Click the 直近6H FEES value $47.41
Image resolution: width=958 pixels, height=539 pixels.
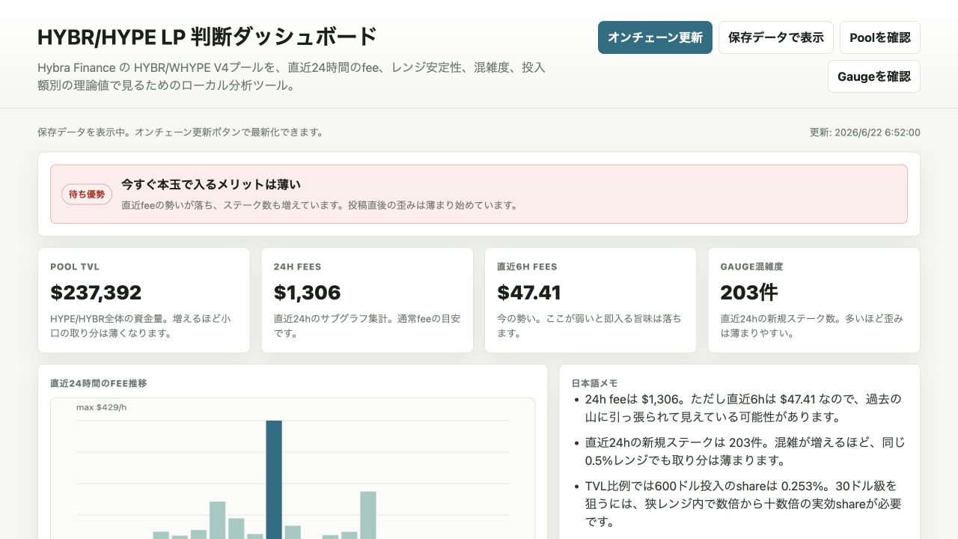pos(529,292)
